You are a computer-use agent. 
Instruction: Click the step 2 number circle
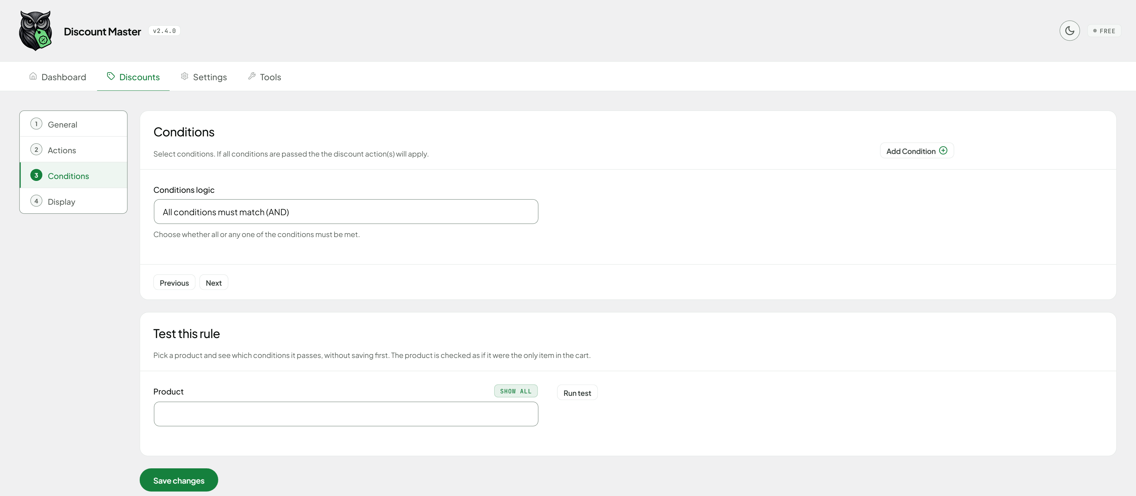click(36, 150)
